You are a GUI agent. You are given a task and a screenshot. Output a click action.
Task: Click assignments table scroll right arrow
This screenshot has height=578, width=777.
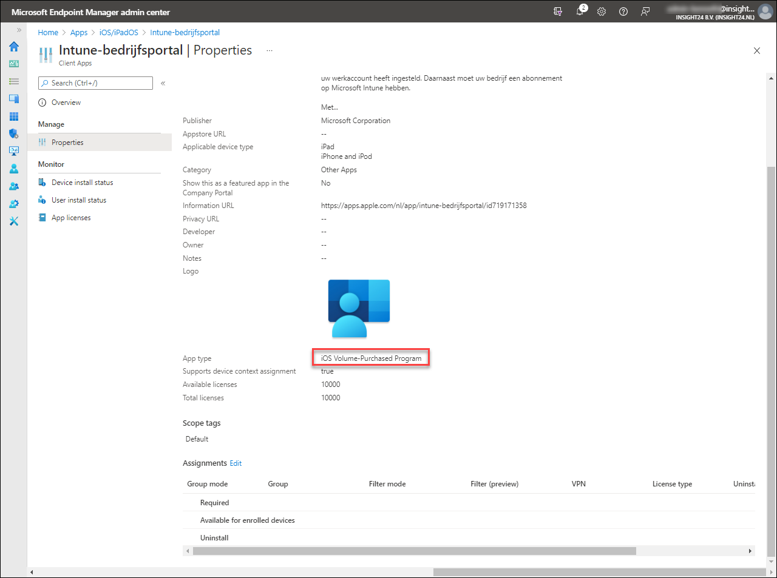coord(750,551)
